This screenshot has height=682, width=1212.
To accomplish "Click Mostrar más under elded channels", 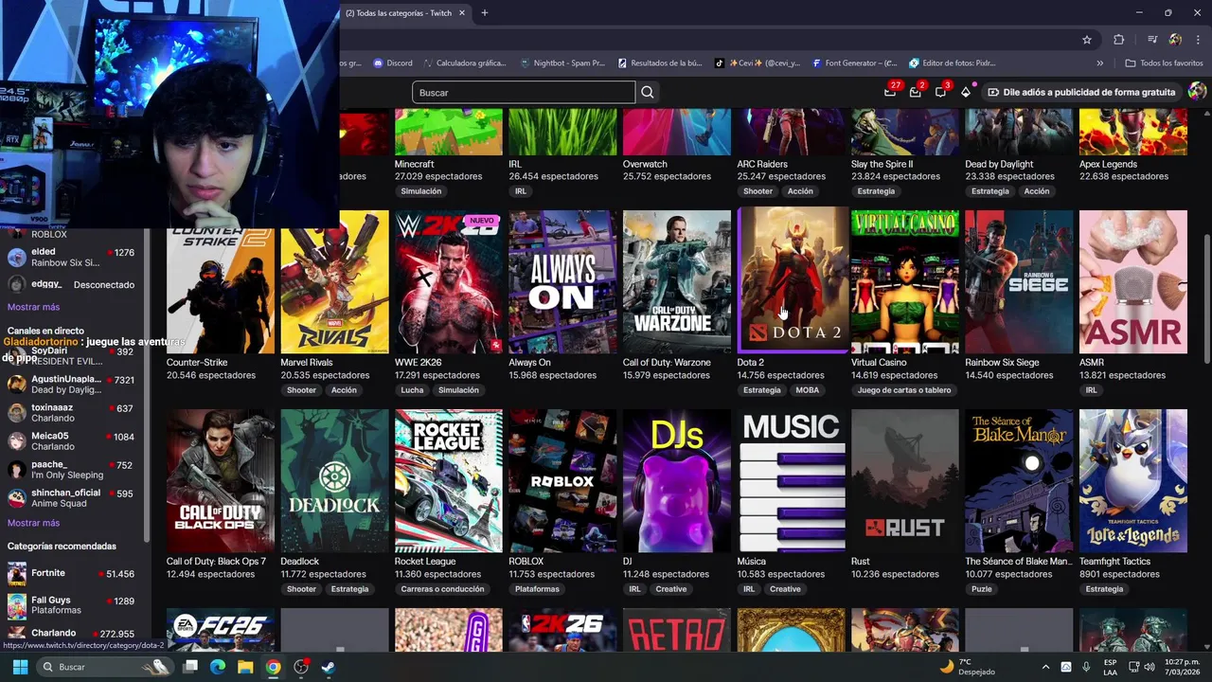I will (x=33, y=307).
